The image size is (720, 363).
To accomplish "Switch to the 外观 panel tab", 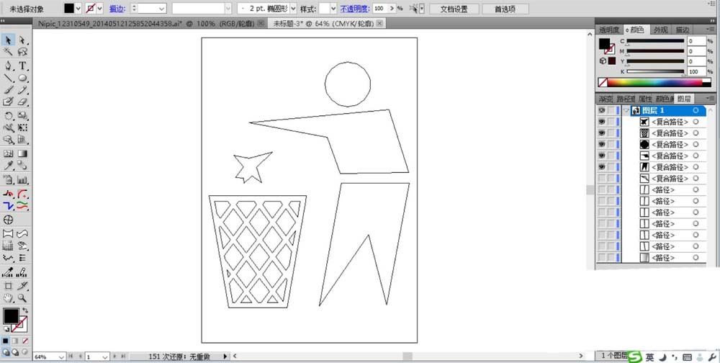I will [x=660, y=30].
